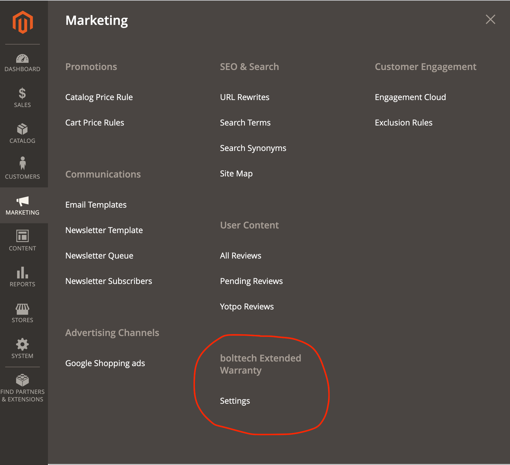Open the Stores storefront icon
The width and height of the screenshot is (510, 465).
23,309
